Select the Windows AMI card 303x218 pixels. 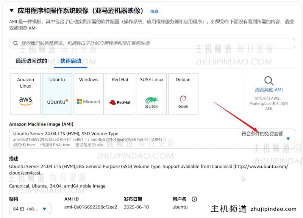(x=89, y=94)
